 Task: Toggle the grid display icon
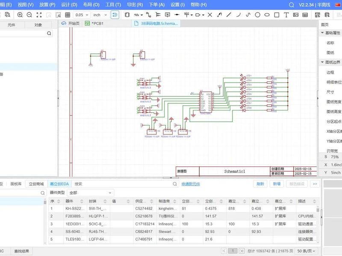point(68,15)
